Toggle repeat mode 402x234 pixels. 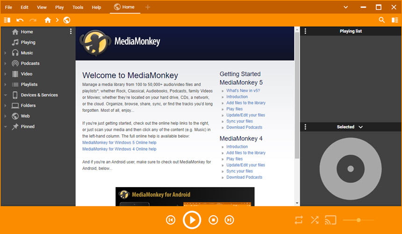point(299,220)
